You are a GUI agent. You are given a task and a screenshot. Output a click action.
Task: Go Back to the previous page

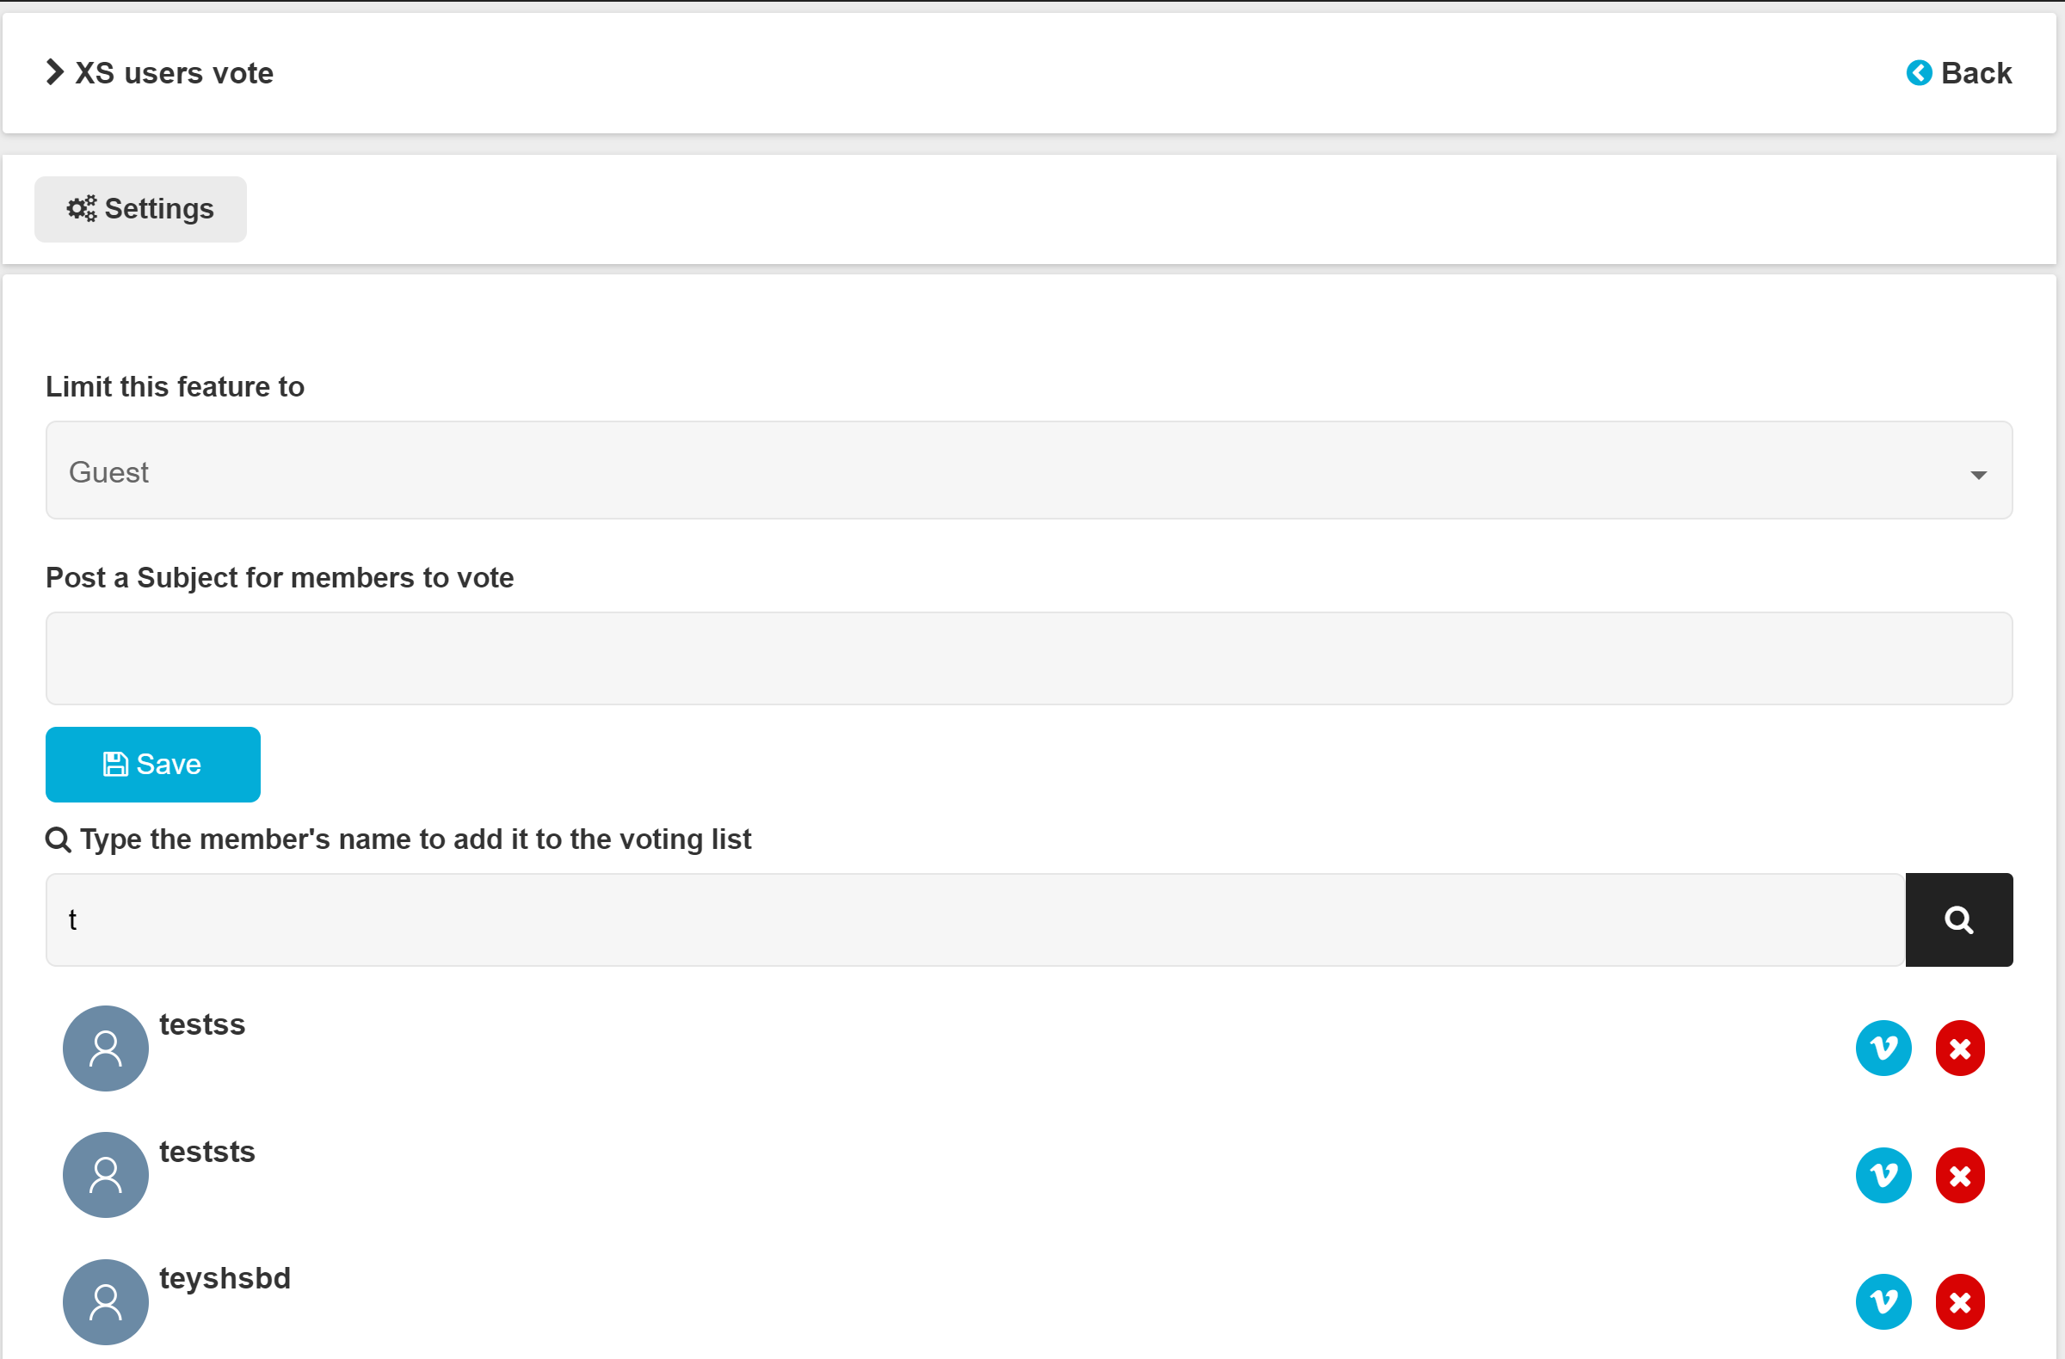(1958, 73)
